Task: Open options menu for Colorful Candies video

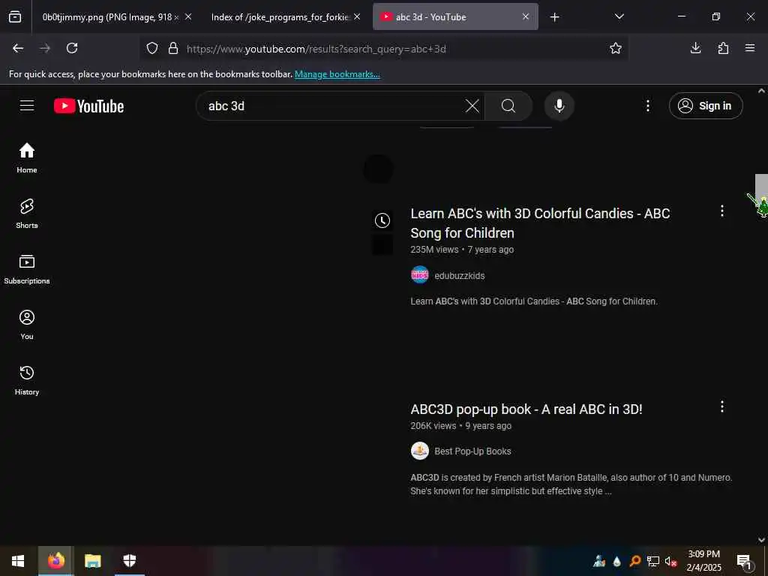Action: [x=722, y=211]
